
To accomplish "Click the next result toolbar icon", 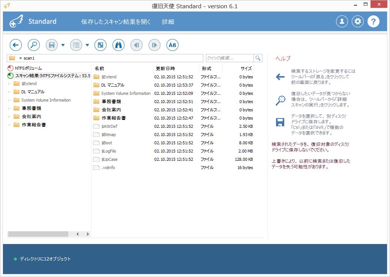I will [154, 45].
